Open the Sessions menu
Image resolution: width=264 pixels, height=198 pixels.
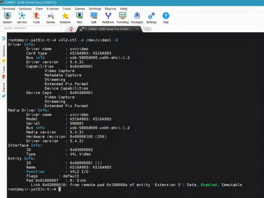click(25, 9)
